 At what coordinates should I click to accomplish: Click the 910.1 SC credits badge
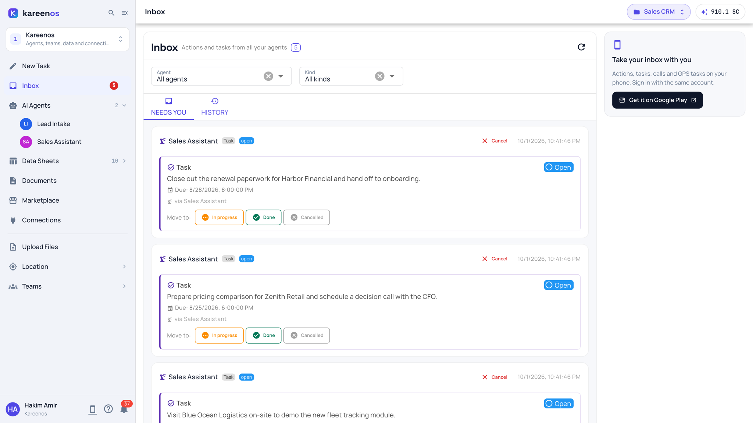(x=720, y=12)
